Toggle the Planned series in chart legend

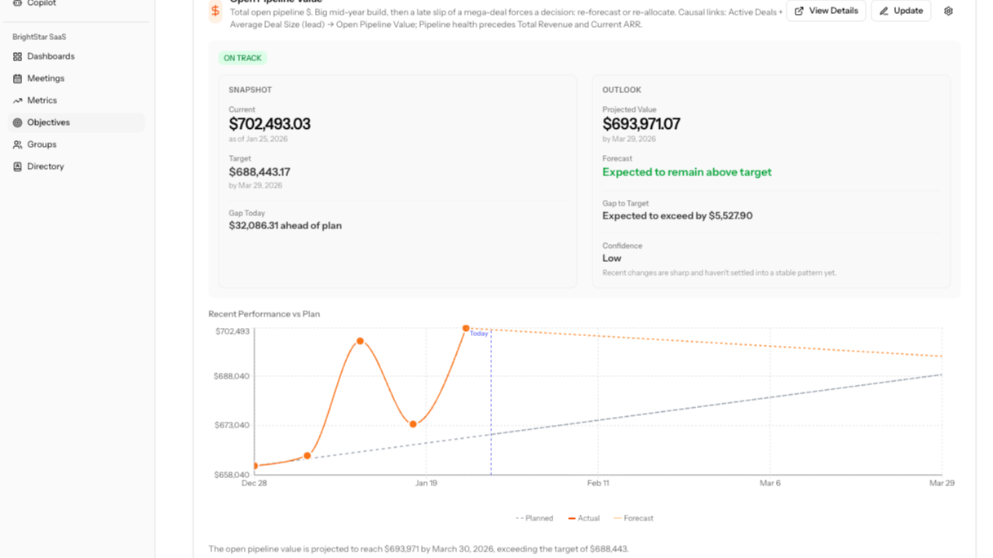[534, 518]
